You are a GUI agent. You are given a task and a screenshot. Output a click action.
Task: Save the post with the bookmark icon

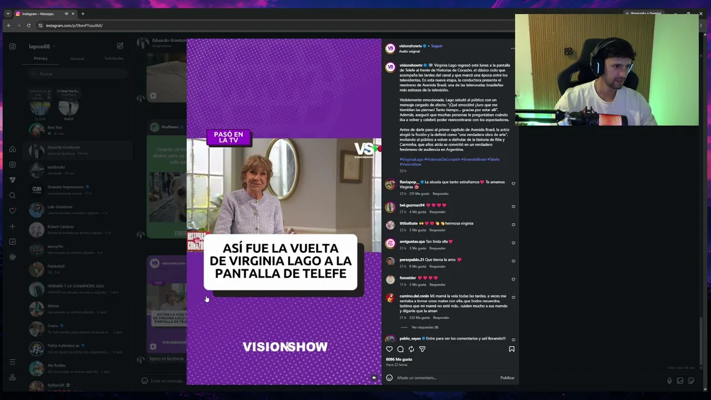pos(512,349)
